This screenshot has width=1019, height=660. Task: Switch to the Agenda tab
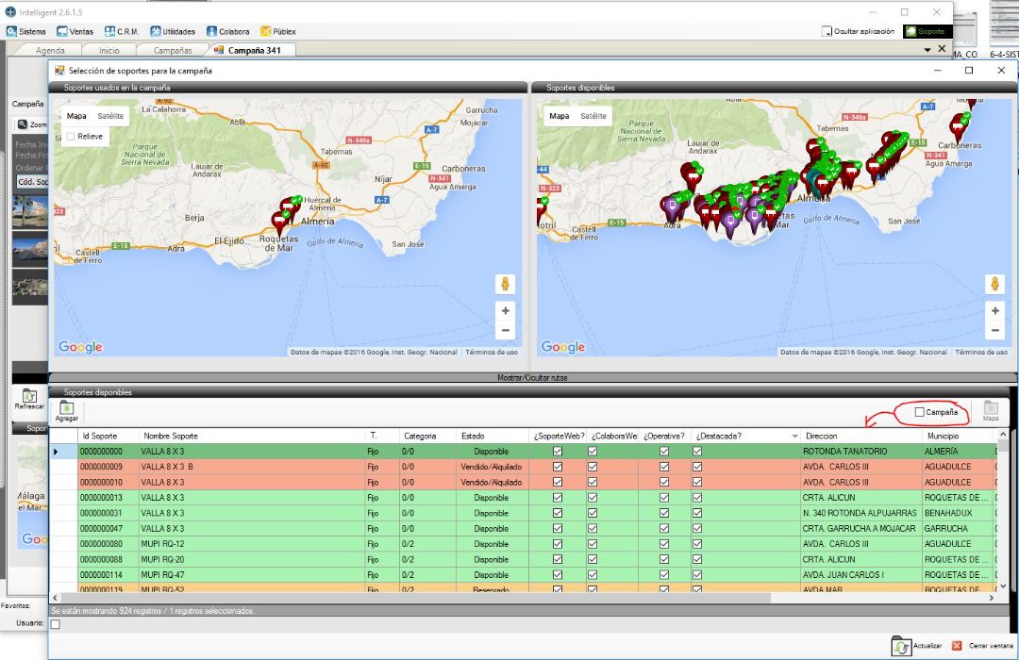pos(50,50)
